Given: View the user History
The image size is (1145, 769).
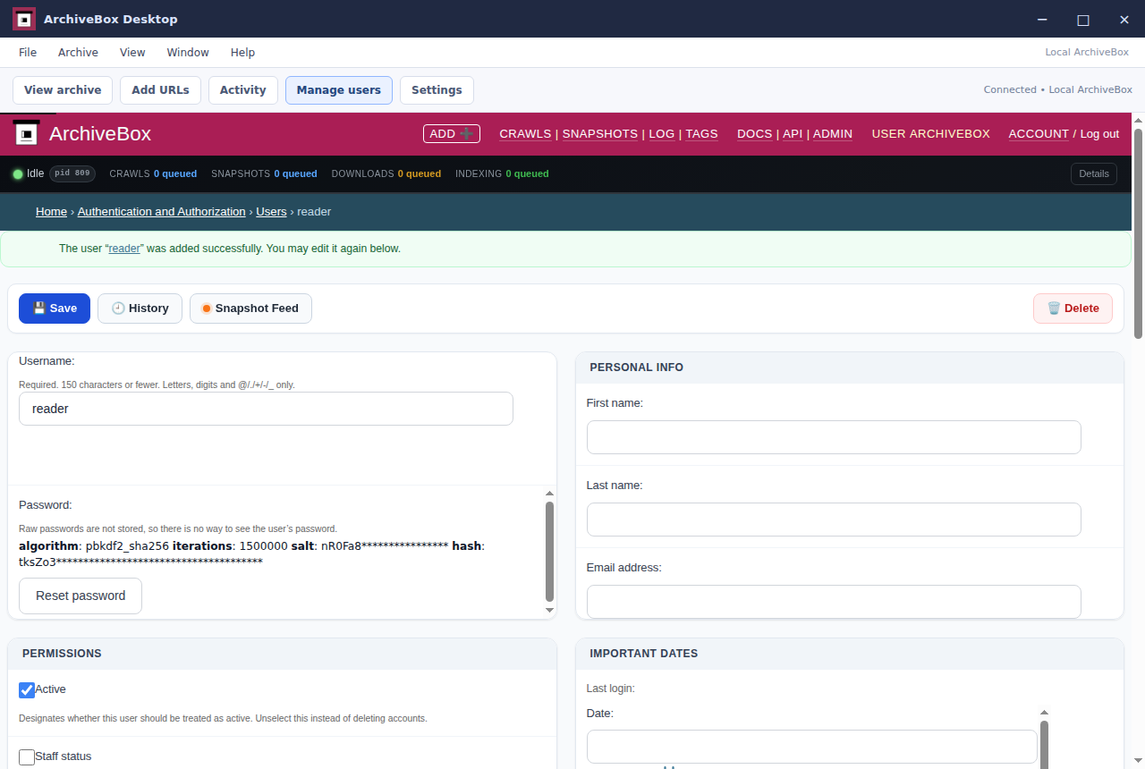Looking at the screenshot, I should click(x=140, y=308).
